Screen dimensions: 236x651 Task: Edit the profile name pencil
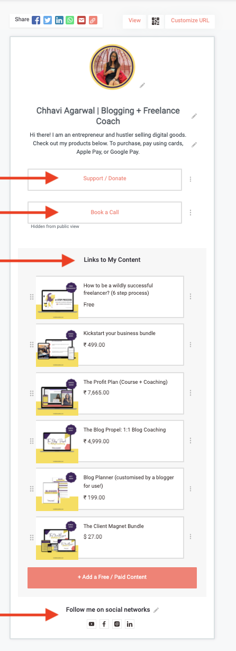194,116
